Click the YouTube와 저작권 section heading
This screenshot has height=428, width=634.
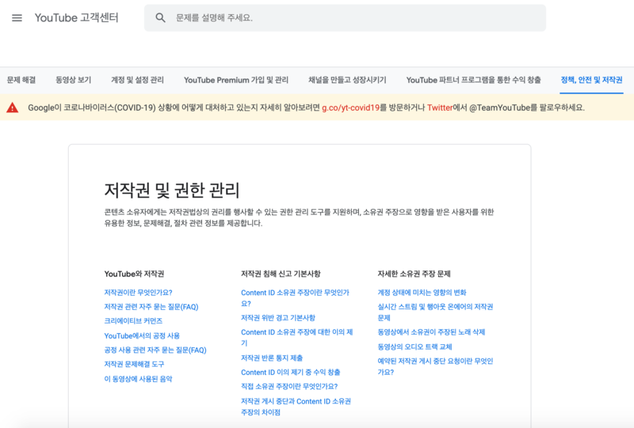point(134,274)
